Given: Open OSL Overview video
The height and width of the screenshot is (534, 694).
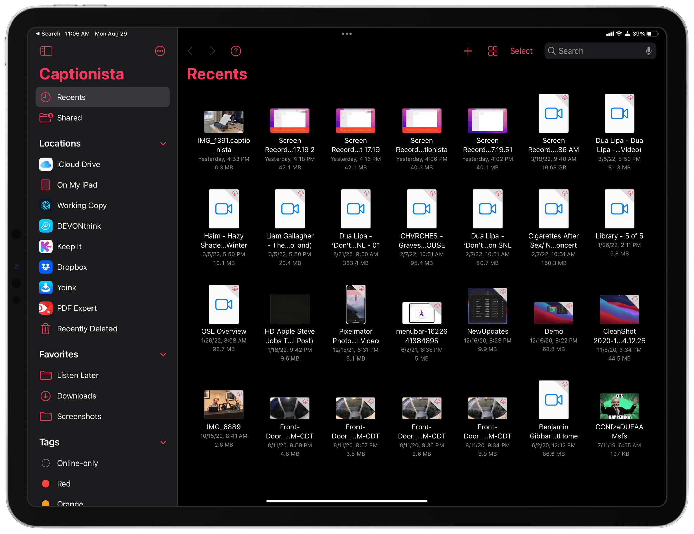Looking at the screenshot, I should click(224, 319).
